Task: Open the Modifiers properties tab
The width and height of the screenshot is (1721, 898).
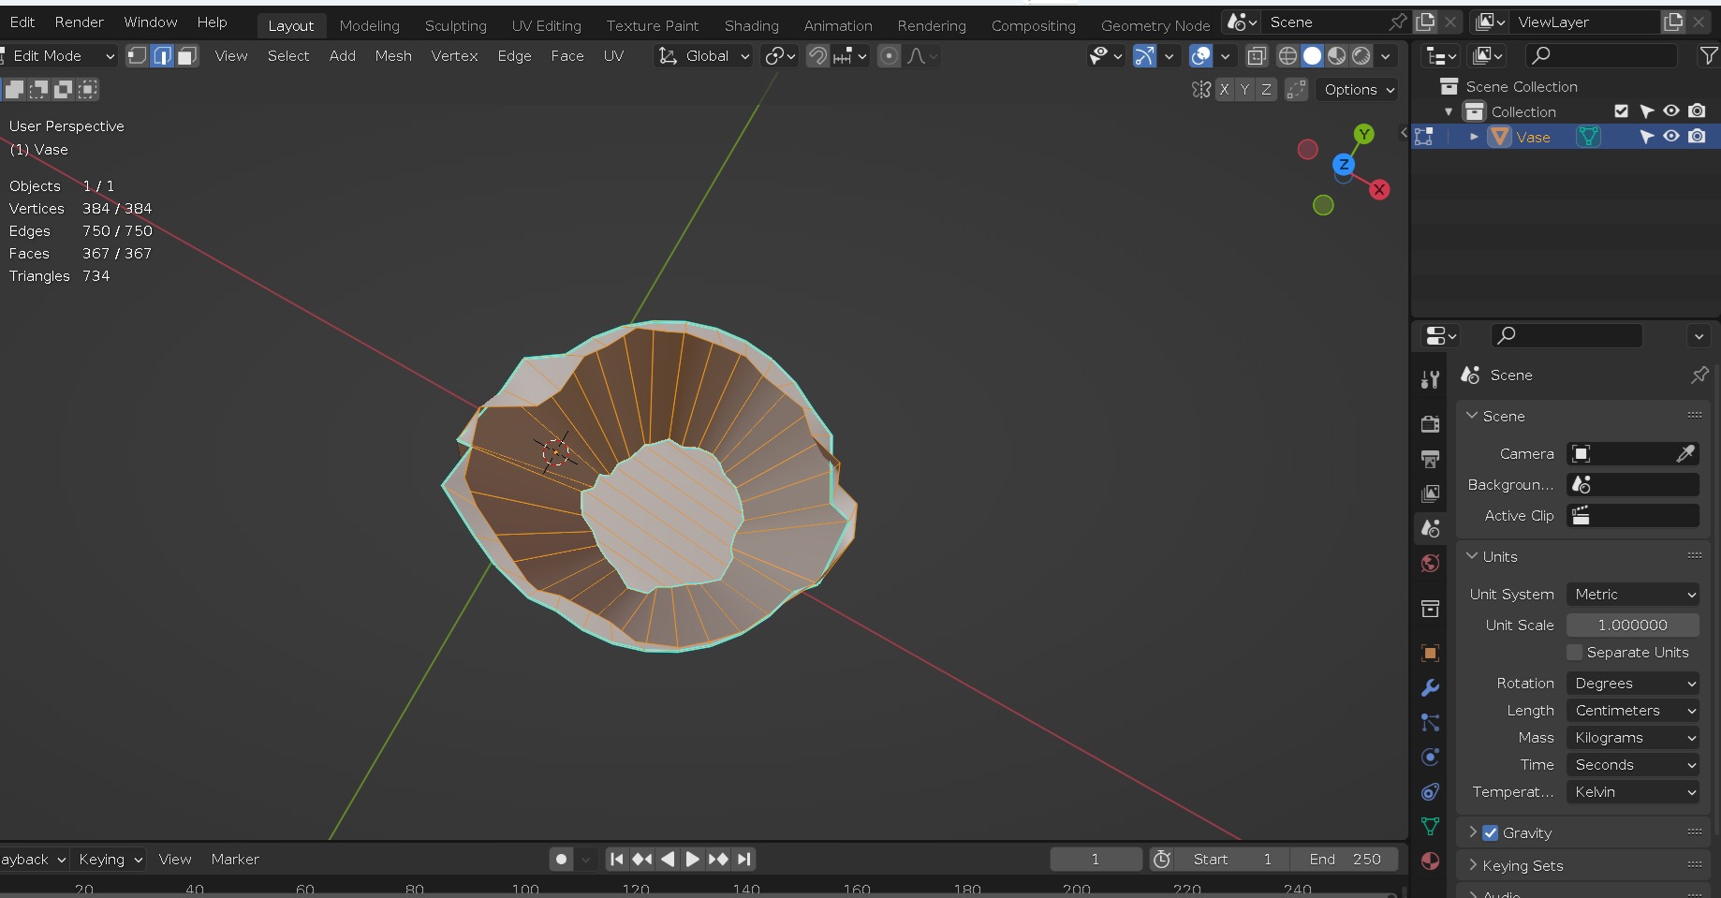Action: tap(1430, 687)
